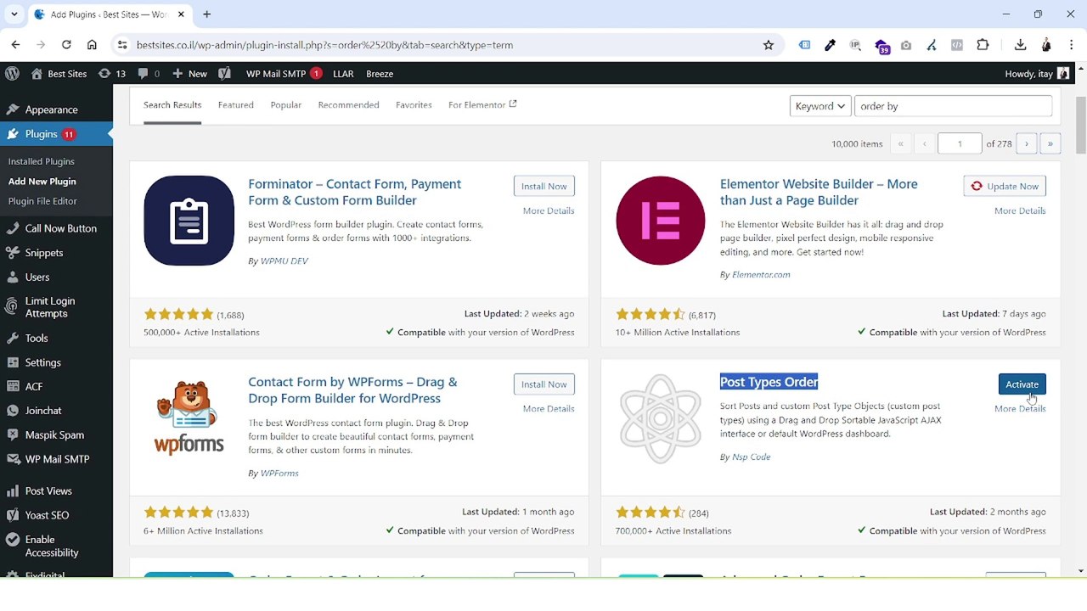
Task: Open the browser Downloads icon
Action: 1020,45
